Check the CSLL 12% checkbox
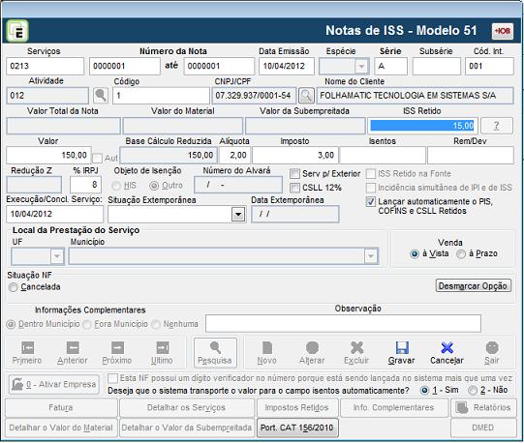Screen dimensions: 524x443 [294, 188]
